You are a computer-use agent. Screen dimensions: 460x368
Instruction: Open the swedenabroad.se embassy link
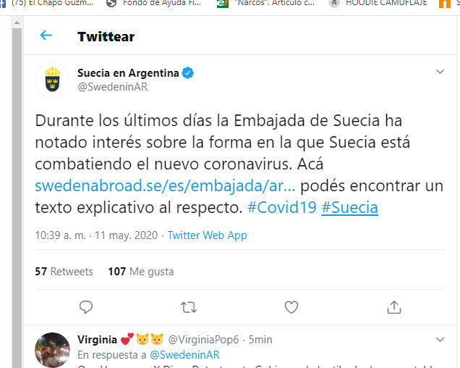165,186
